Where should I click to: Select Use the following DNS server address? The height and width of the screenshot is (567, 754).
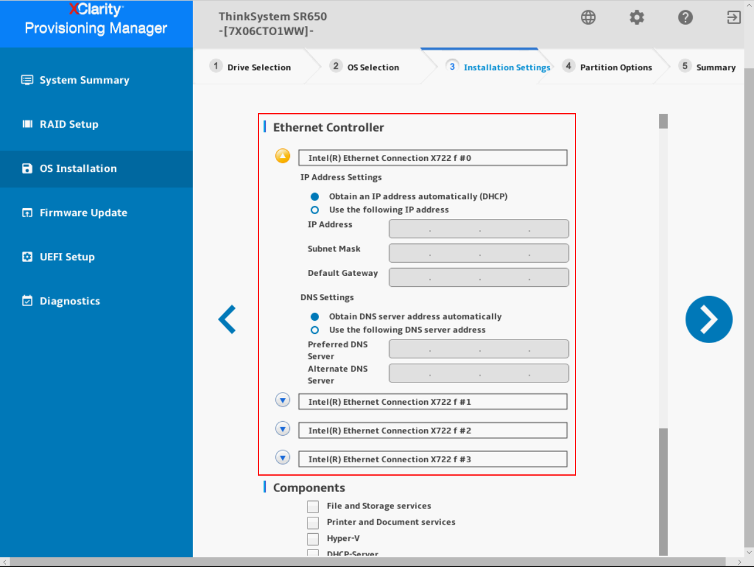coord(315,330)
